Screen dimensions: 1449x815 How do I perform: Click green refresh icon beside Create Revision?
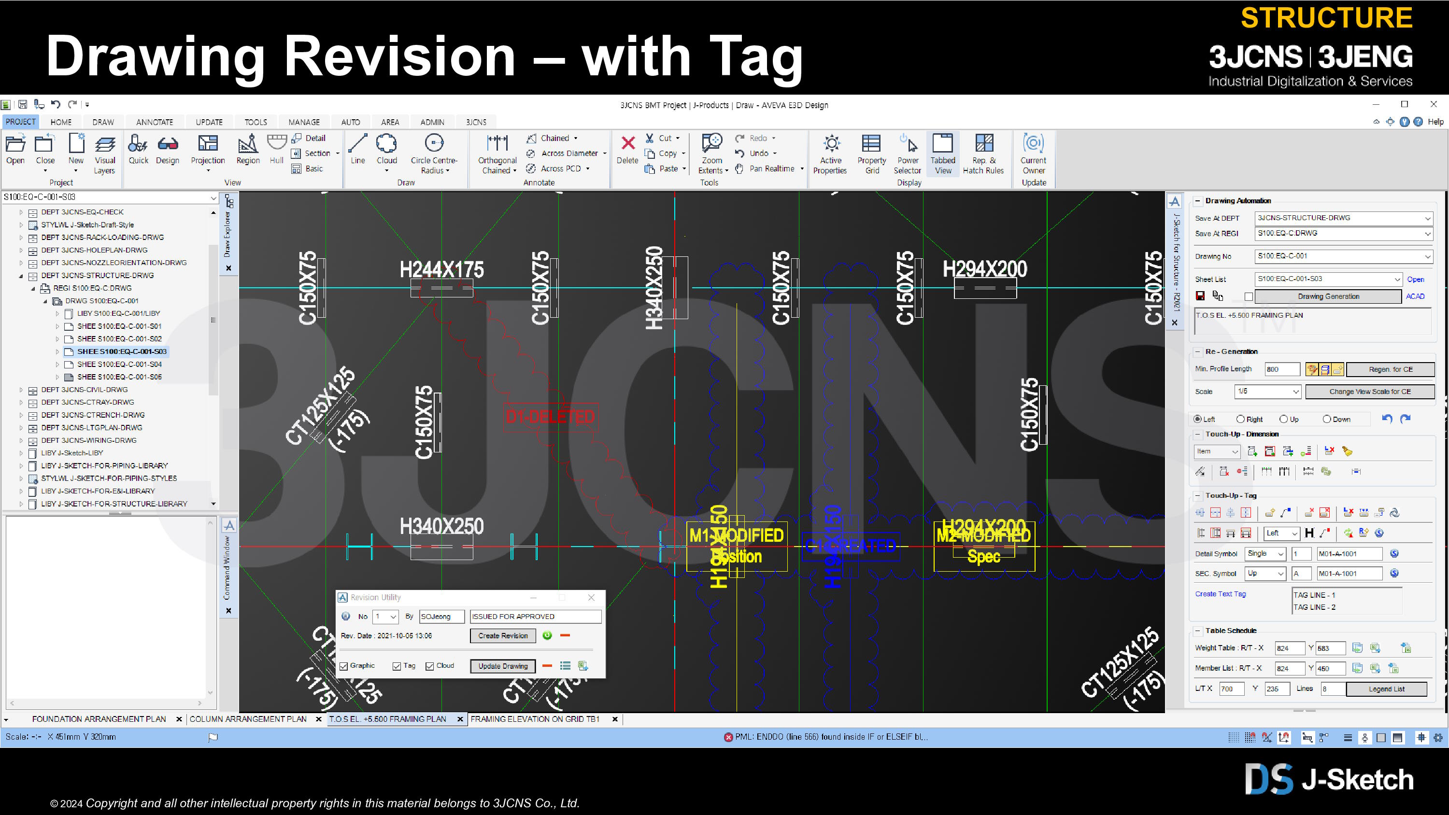pyautogui.click(x=547, y=635)
